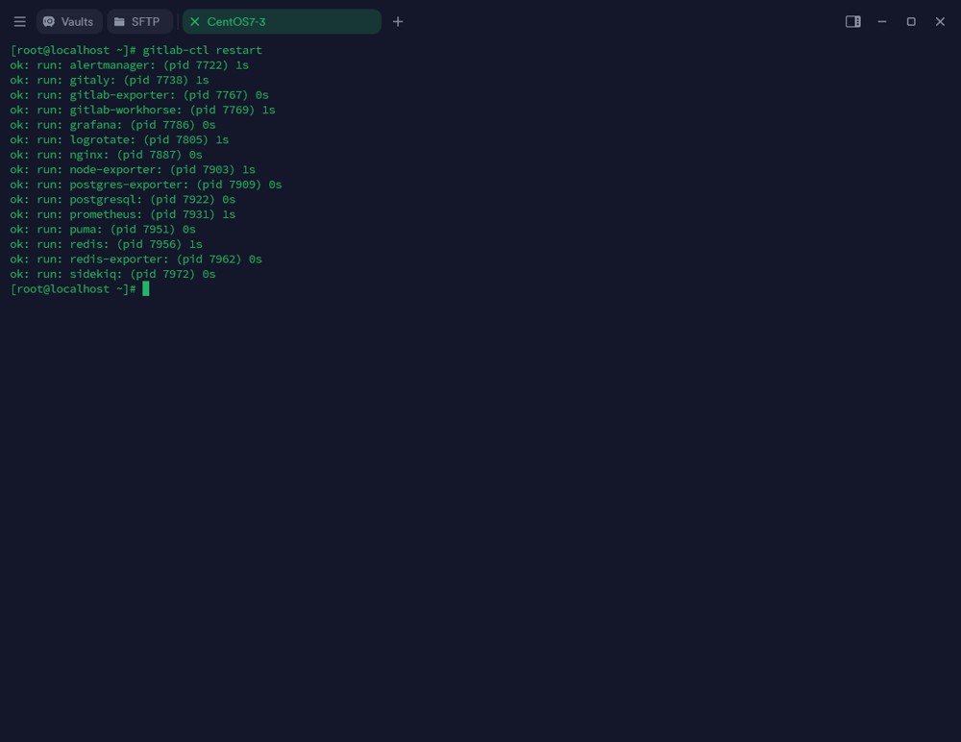
Task: Click the logrotate status line
Action: click(x=119, y=139)
